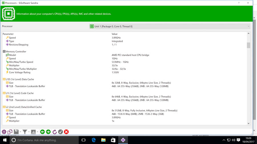Go forward with green right arrow

click(48, 132)
